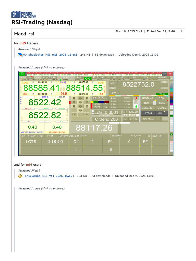Click keypad digit 3
This screenshot has height=261, width=196.
click(87, 98)
